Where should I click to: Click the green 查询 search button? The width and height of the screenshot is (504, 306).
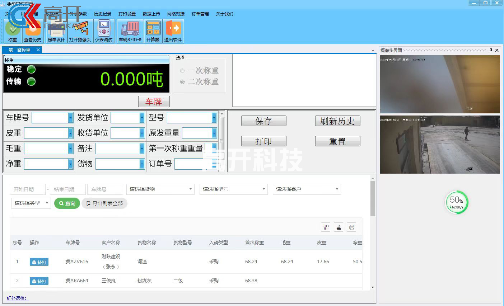click(67, 203)
